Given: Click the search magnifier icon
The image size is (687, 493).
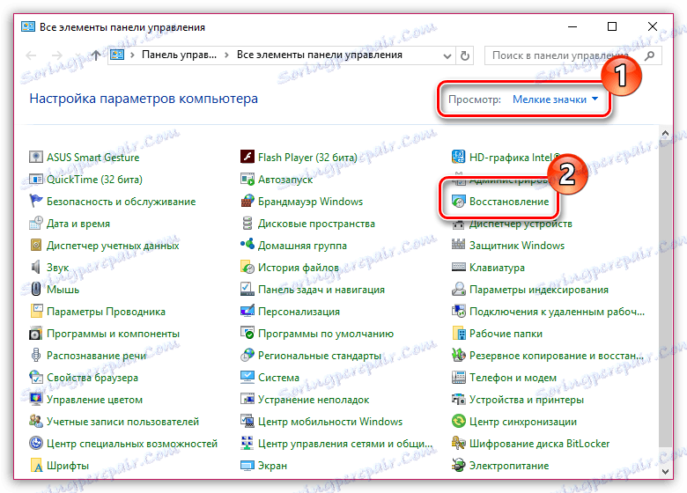Looking at the screenshot, I should [650, 55].
